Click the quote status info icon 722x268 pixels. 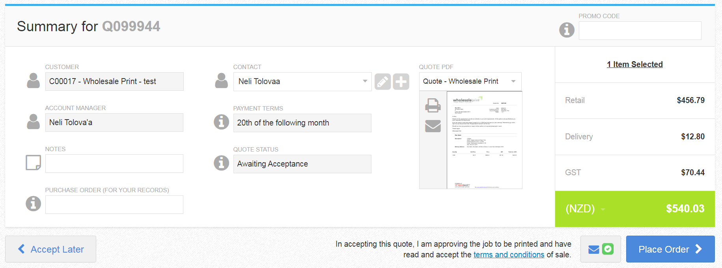point(221,163)
